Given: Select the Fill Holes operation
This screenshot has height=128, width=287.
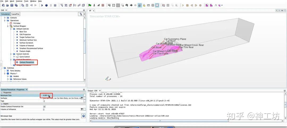Looking at the screenshot, I should click(17, 23).
